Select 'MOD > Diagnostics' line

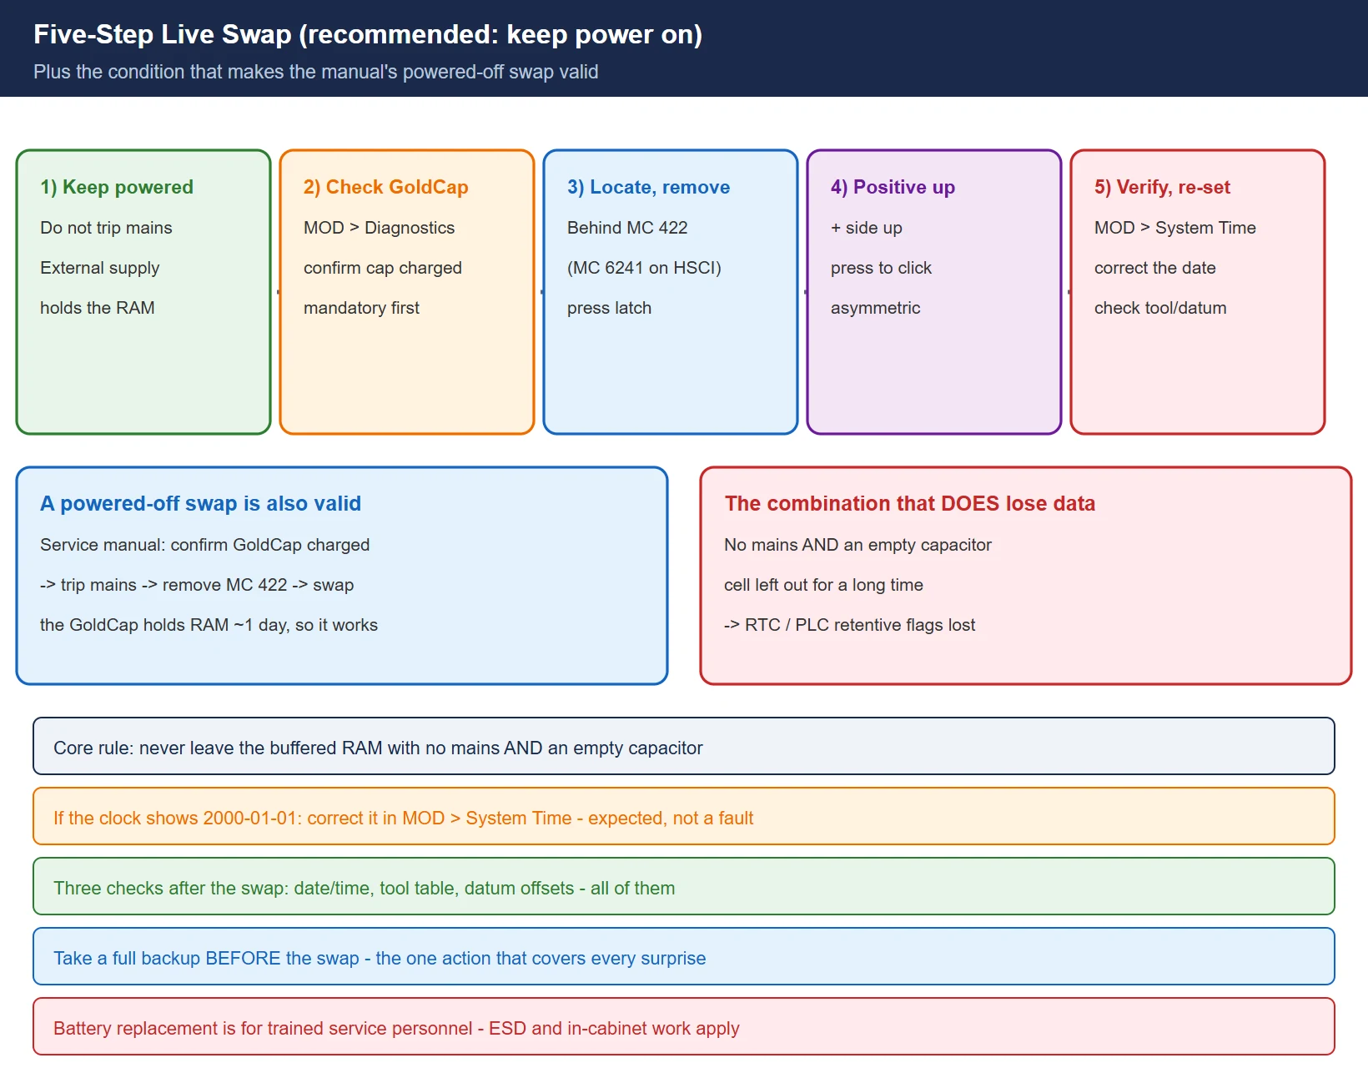(x=379, y=228)
